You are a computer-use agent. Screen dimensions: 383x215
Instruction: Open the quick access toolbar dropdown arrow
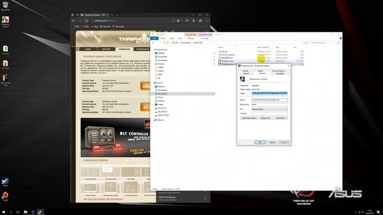[163, 35]
